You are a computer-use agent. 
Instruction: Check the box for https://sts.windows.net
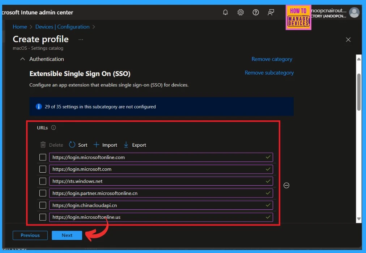point(43,181)
